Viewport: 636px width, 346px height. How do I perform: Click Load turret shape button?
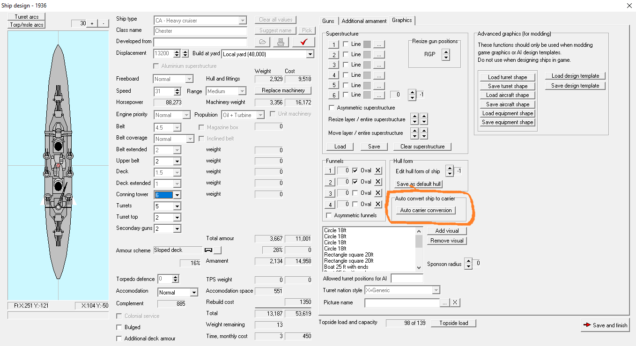(x=507, y=77)
